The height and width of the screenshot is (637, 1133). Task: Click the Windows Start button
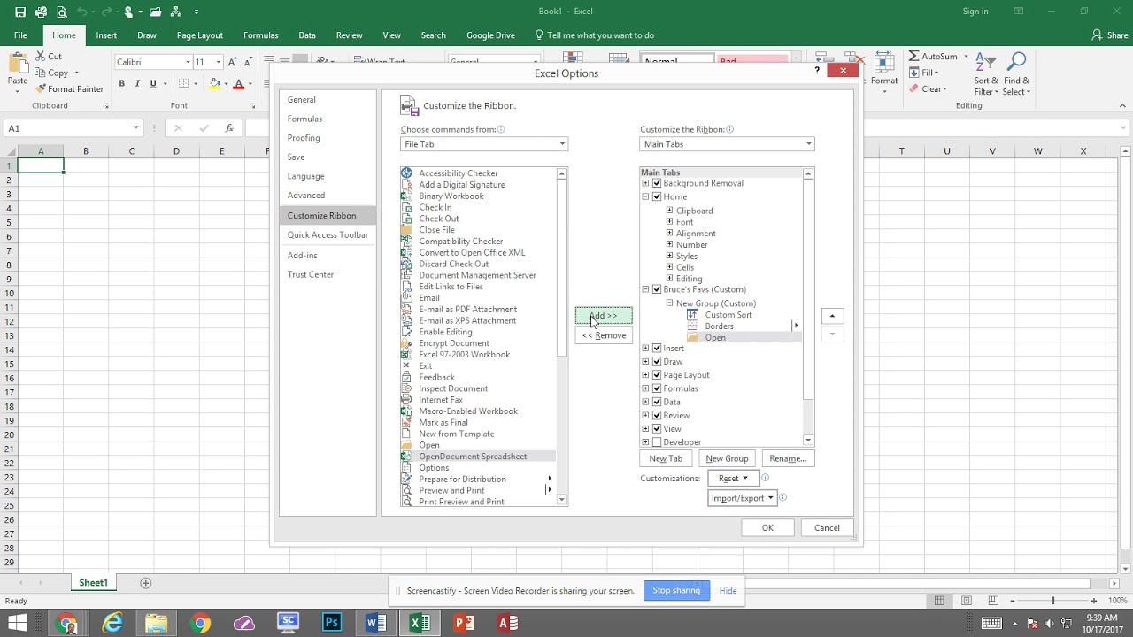18,623
